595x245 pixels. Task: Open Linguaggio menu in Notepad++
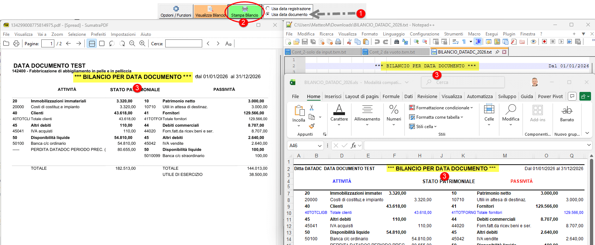394,34
